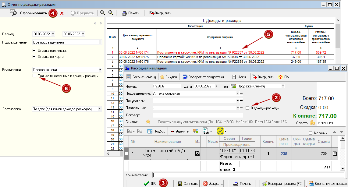Click the OK button with green checkmark
The height and width of the screenshot is (187, 348).
tap(150, 183)
